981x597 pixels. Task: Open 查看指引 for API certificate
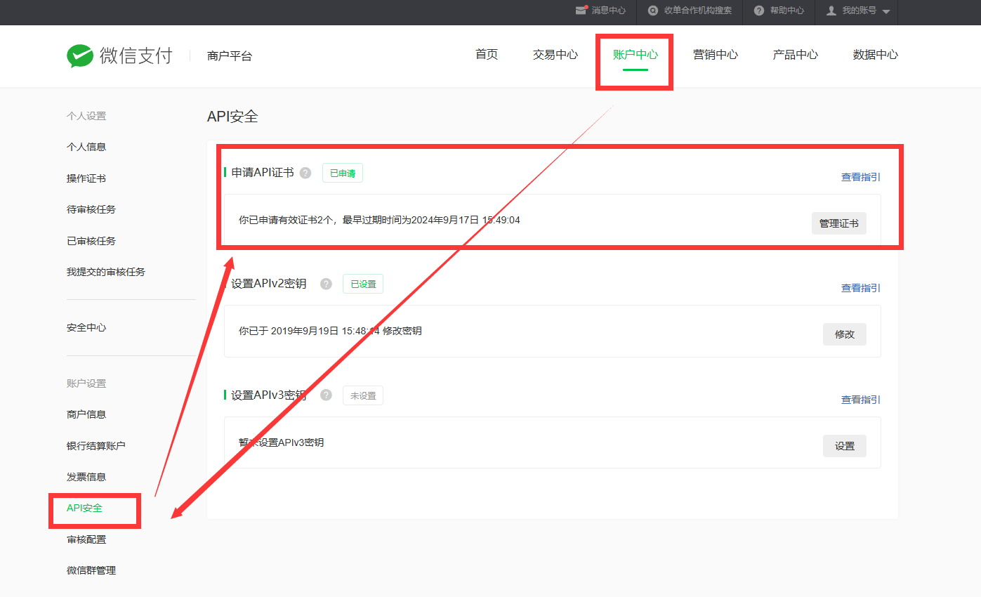click(861, 177)
